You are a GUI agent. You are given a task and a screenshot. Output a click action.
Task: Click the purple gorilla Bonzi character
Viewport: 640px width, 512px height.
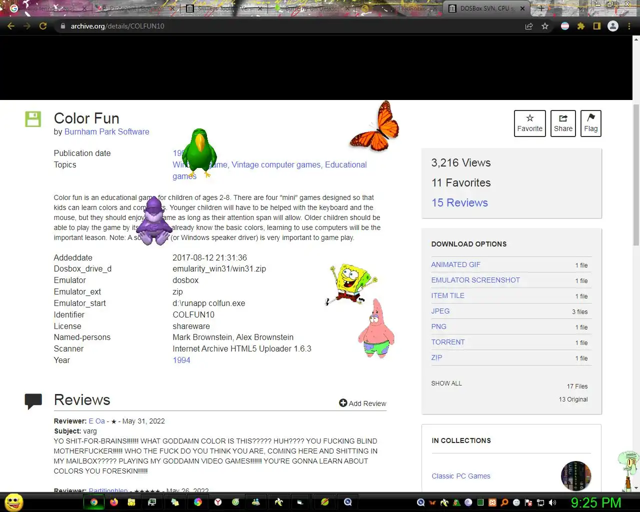[154, 221]
